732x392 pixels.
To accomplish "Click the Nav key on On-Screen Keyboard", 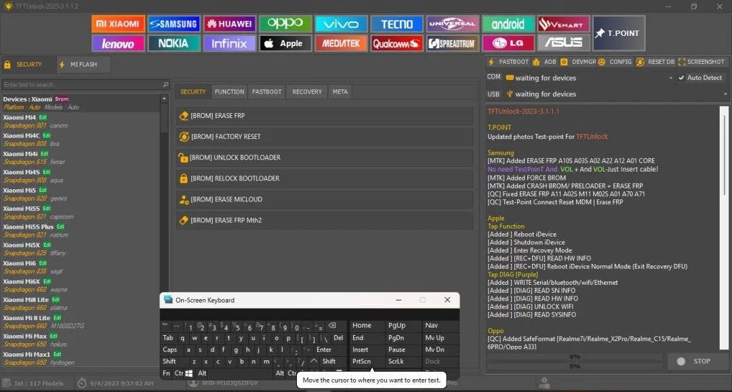I will [x=432, y=325].
